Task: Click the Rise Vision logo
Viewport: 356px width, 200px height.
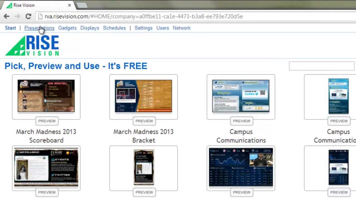Action: click(31, 45)
